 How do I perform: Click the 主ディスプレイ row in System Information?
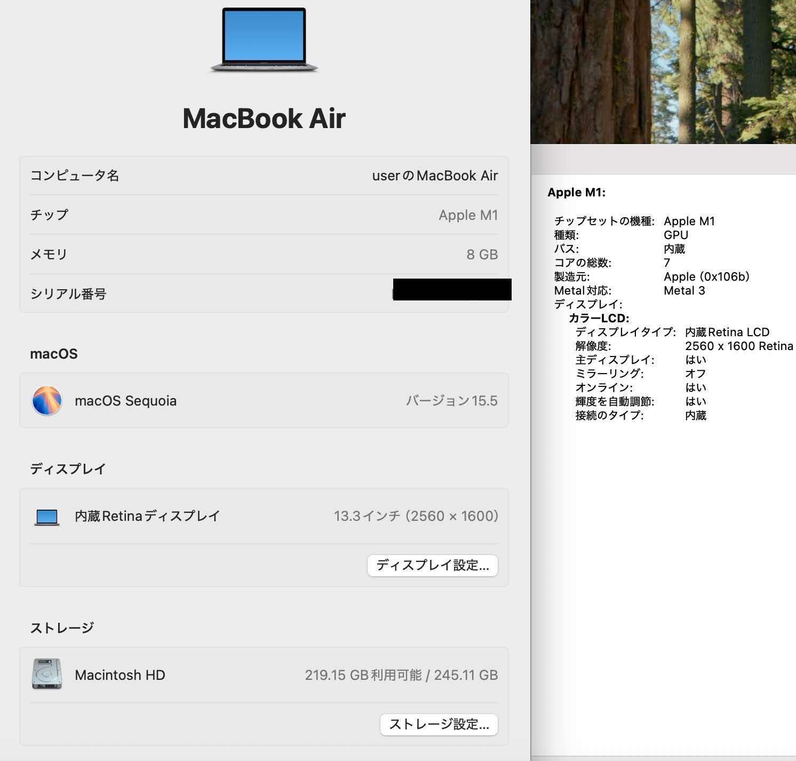coord(641,360)
